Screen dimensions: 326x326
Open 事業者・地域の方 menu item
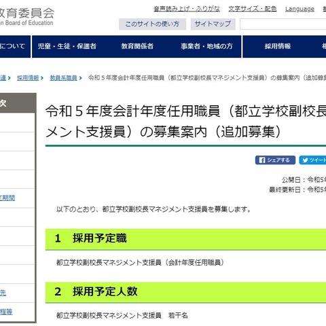[206, 46]
